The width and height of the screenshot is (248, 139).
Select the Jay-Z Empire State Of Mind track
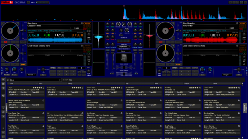pyautogui.click(x=26, y=91)
